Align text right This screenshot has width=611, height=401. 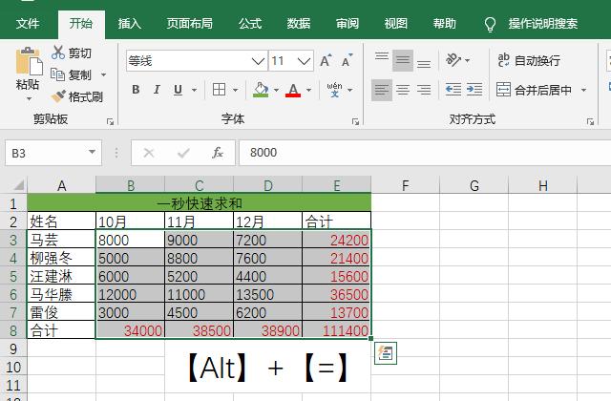424,90
